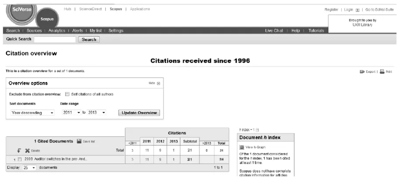Click the Export link text

click(370, 72)
